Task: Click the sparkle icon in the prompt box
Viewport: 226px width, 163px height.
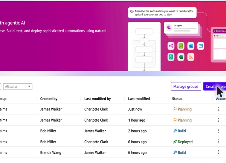Action: point(131,12)
